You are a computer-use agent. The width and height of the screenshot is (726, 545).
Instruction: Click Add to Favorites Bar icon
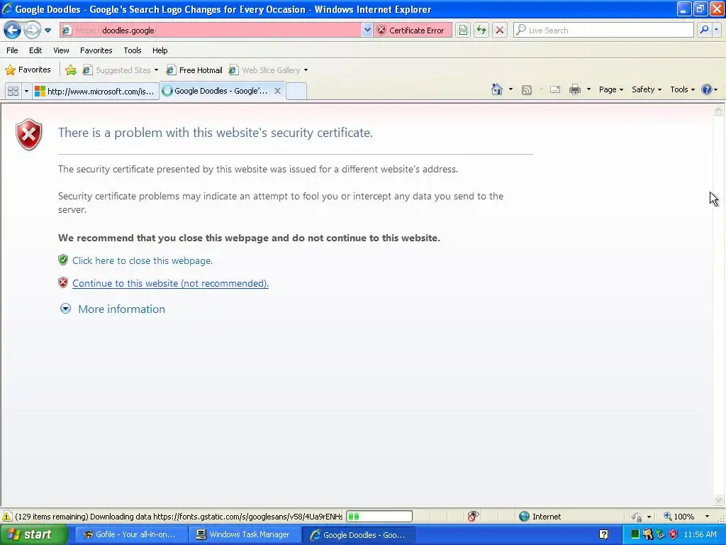[71, 70]
